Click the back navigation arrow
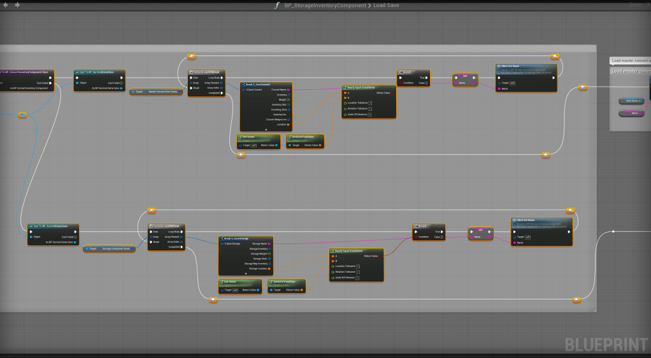The image size is (651, 358). [x=6, y=5]
